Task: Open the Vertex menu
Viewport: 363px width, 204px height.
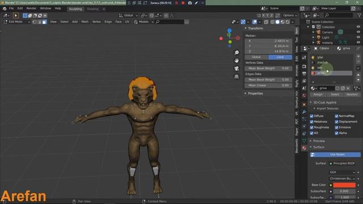Action: point(96,22)
